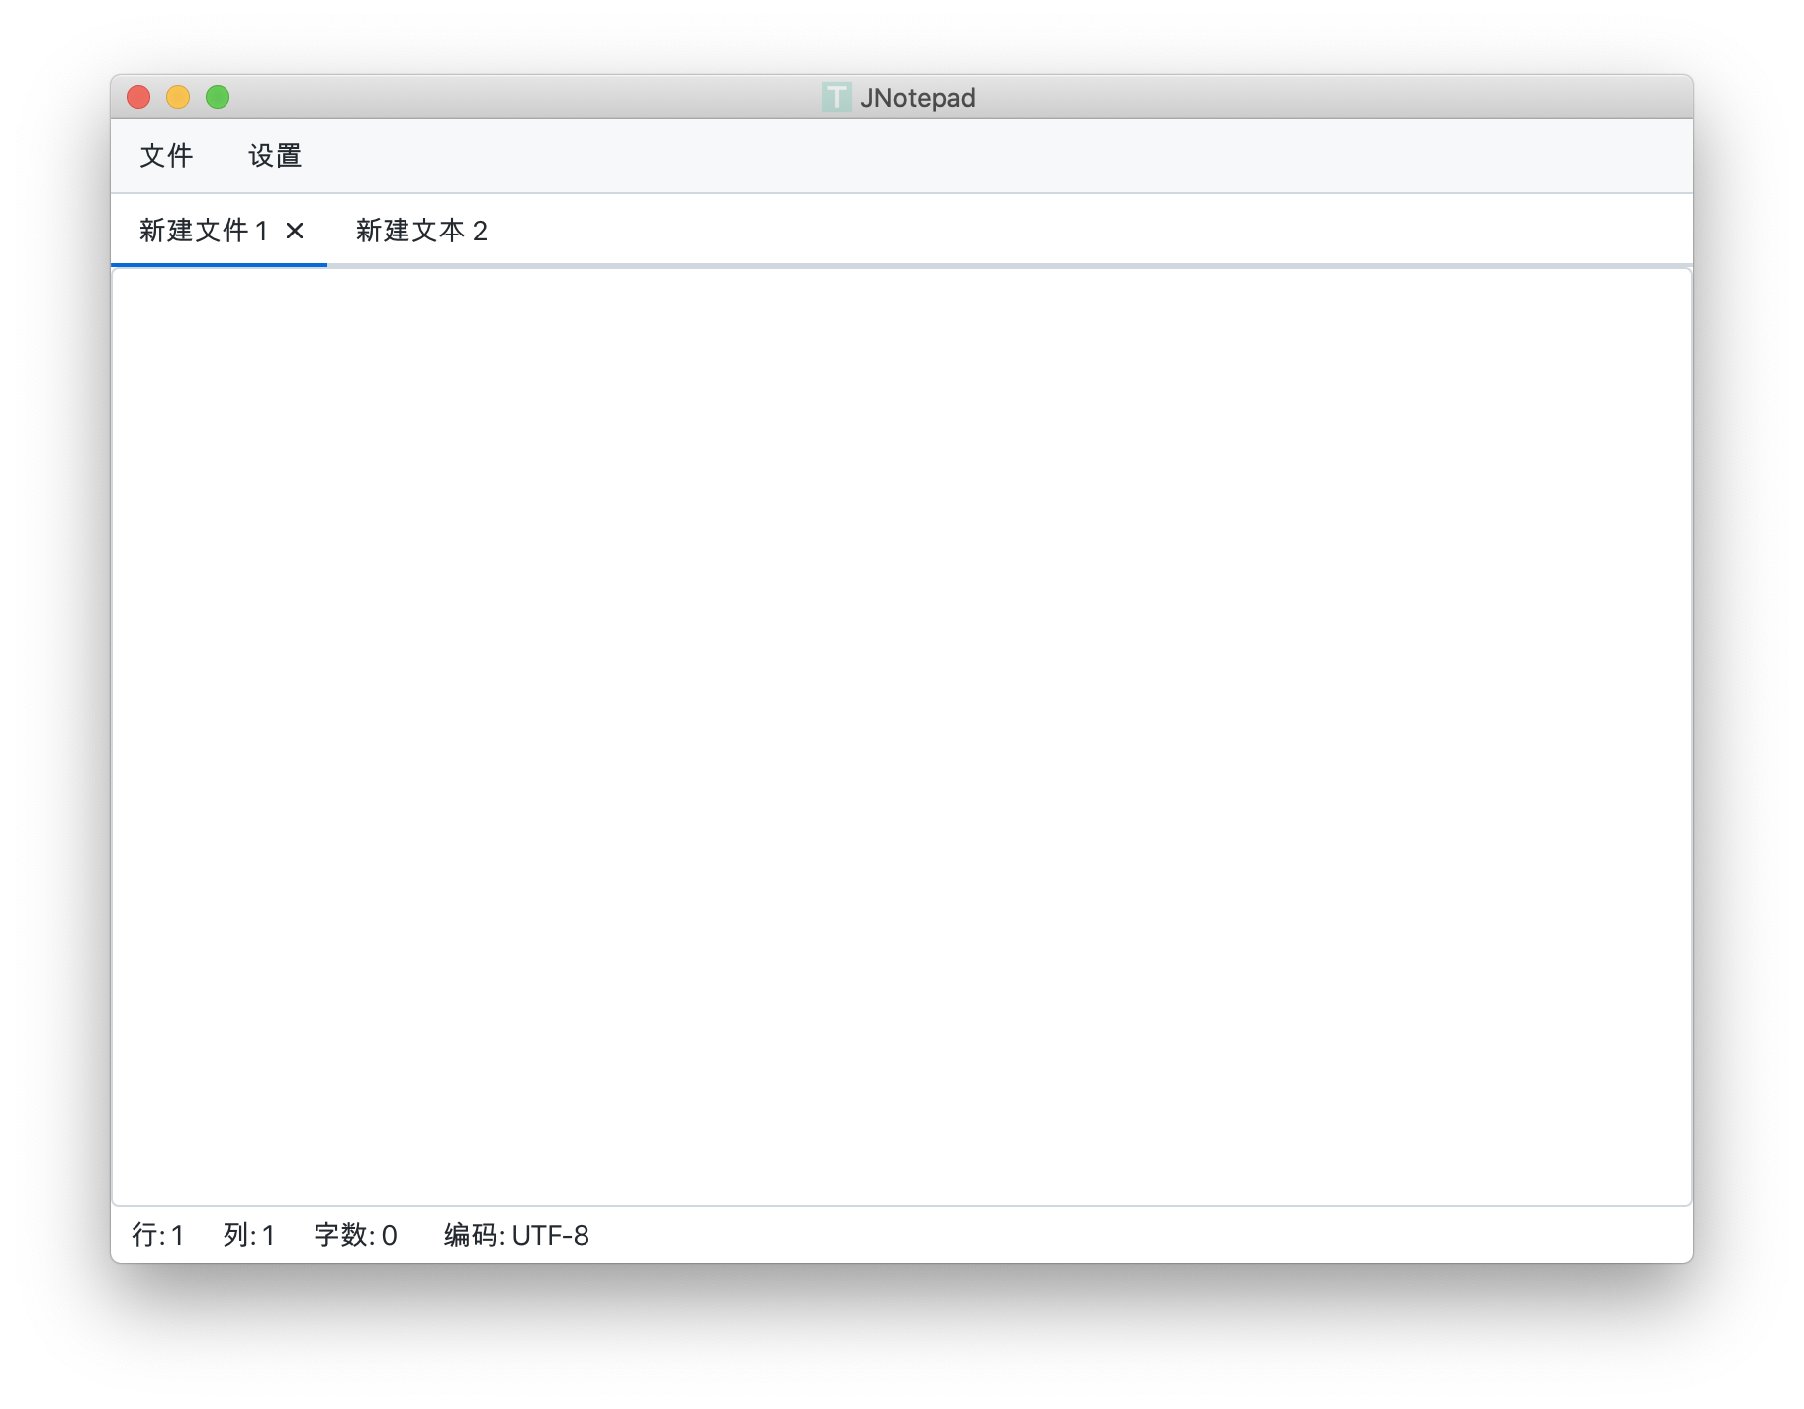Screen dimensions: 1804x1409
Task: Click the 编码: UTF-8 encoding indicator
Action: (x=515, y=1235)
